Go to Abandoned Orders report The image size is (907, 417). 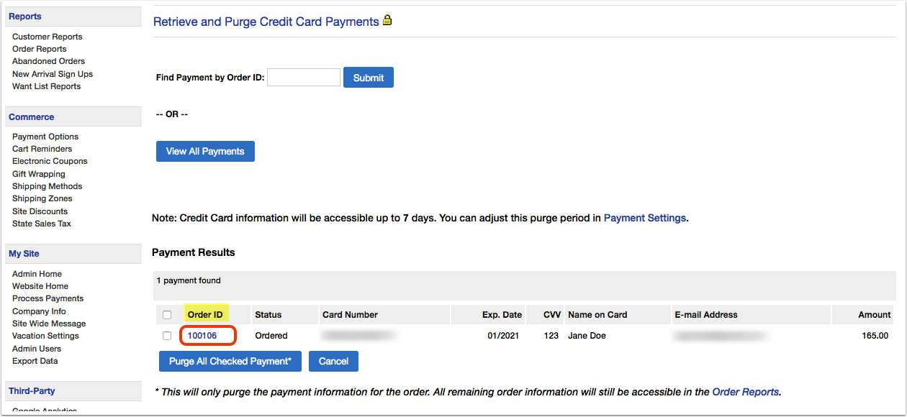point(48,61)
